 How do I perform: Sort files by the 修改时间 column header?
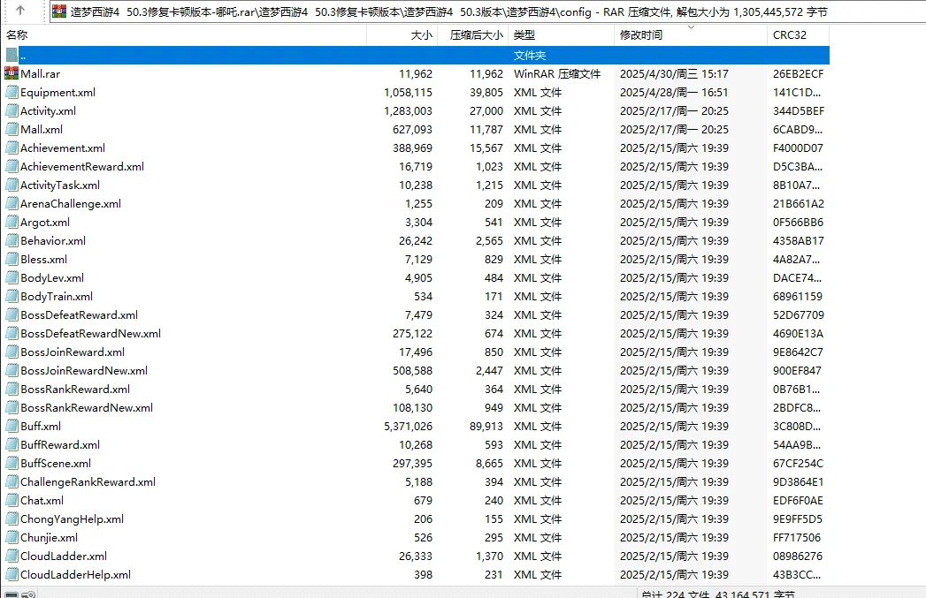tap(691, 34)
